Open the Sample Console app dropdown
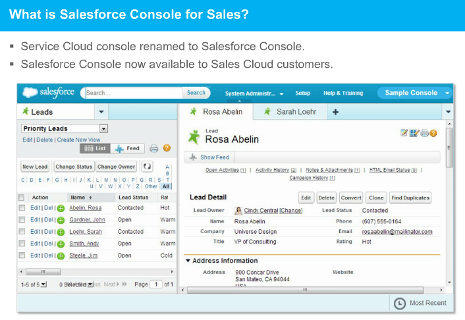465x320 pixels. [x=447, y=93]
